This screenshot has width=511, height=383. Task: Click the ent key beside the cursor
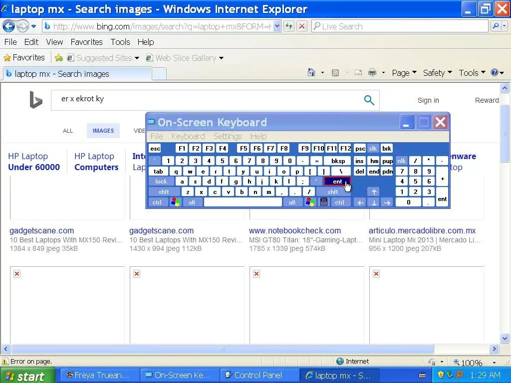point(337,182)
